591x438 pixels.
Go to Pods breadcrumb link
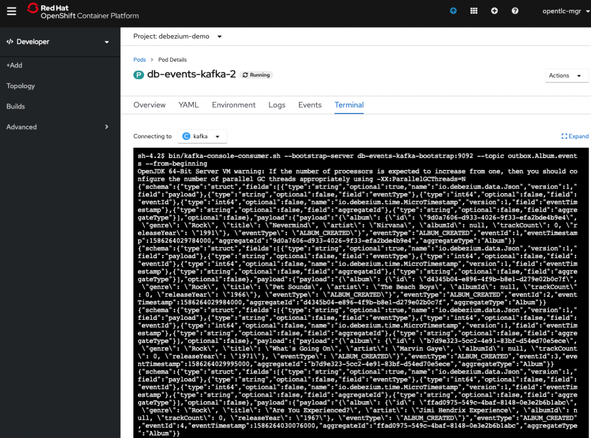[139, 60]
